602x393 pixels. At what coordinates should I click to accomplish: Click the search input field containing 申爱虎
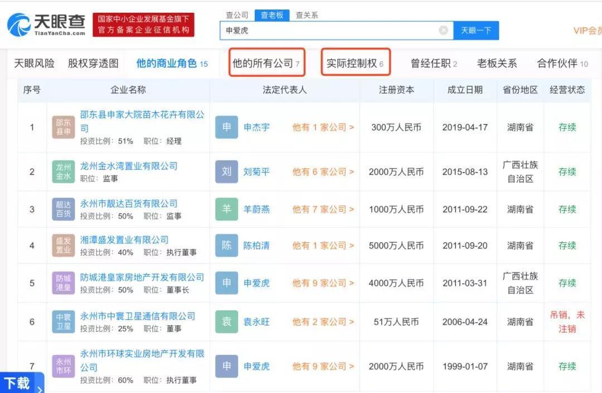(x=329, y=31)
